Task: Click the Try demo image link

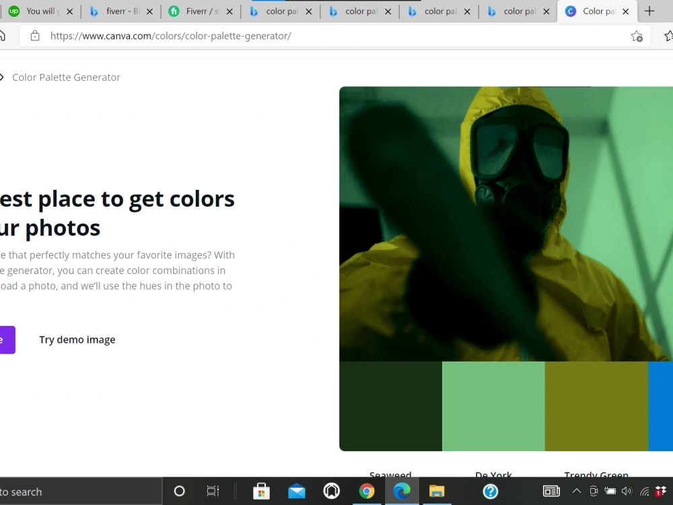Action: [x=77, y=339]
